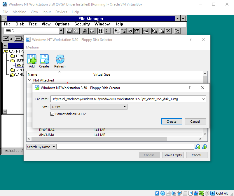
Task: Open the Size 1.44M dropdown
Action: click(x=89, y=107)
